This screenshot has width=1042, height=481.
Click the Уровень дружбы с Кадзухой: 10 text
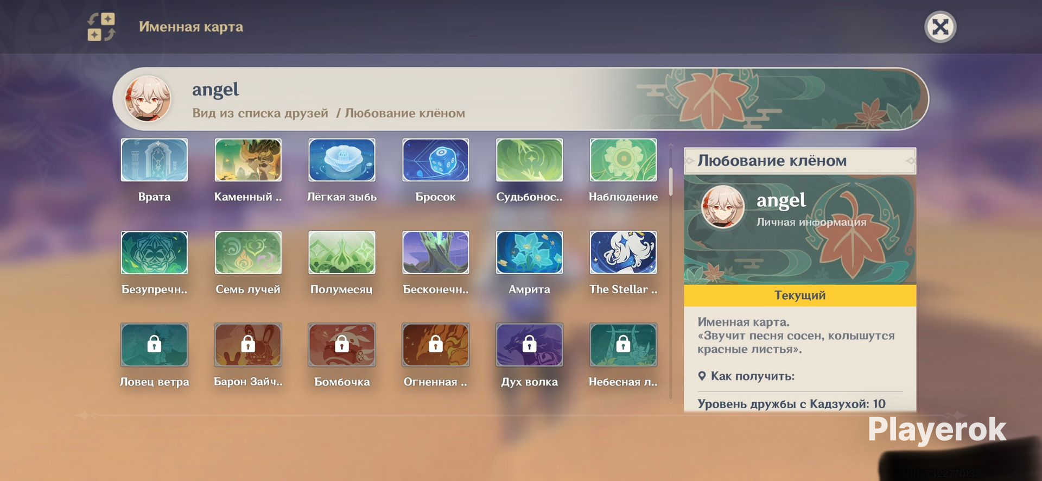pos(791,404)
